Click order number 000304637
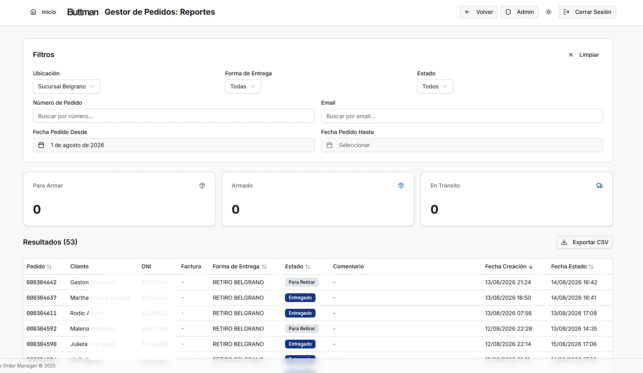643x373 pixels. (42, 298)
